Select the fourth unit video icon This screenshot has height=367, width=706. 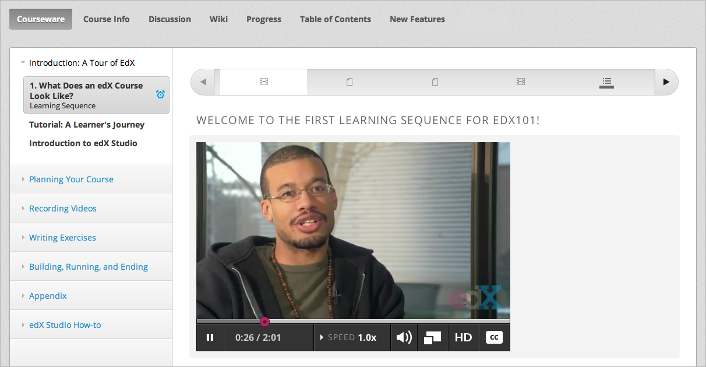[521, 82]
